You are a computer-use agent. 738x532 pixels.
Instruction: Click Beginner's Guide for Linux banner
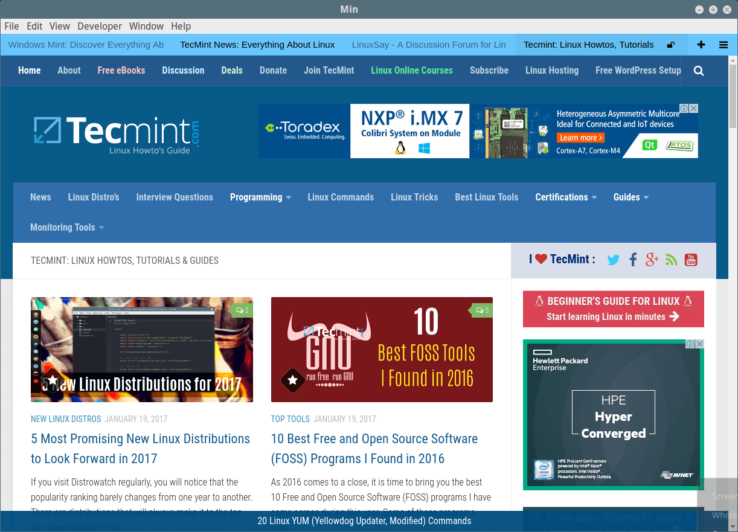point(614,309)
